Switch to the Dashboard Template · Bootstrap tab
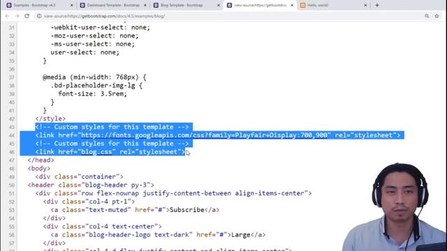This screenshot has width=447, height=251. point(112,5)
